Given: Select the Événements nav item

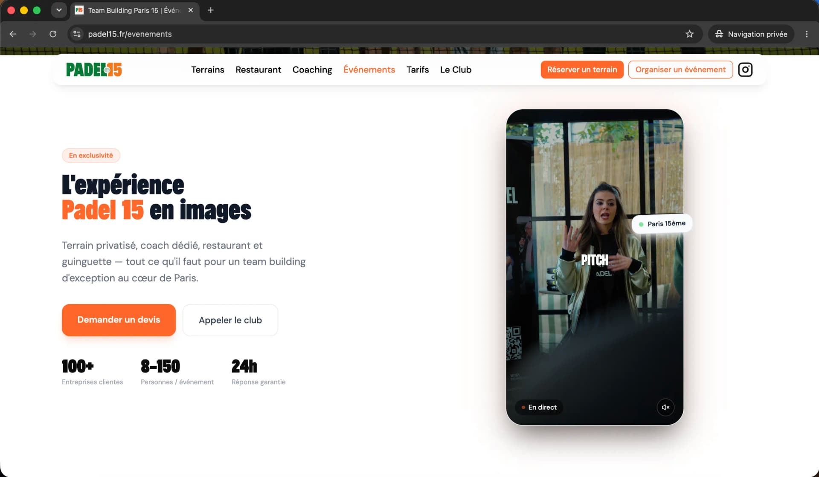Looking at the screenshot, I should pos(369,69).
